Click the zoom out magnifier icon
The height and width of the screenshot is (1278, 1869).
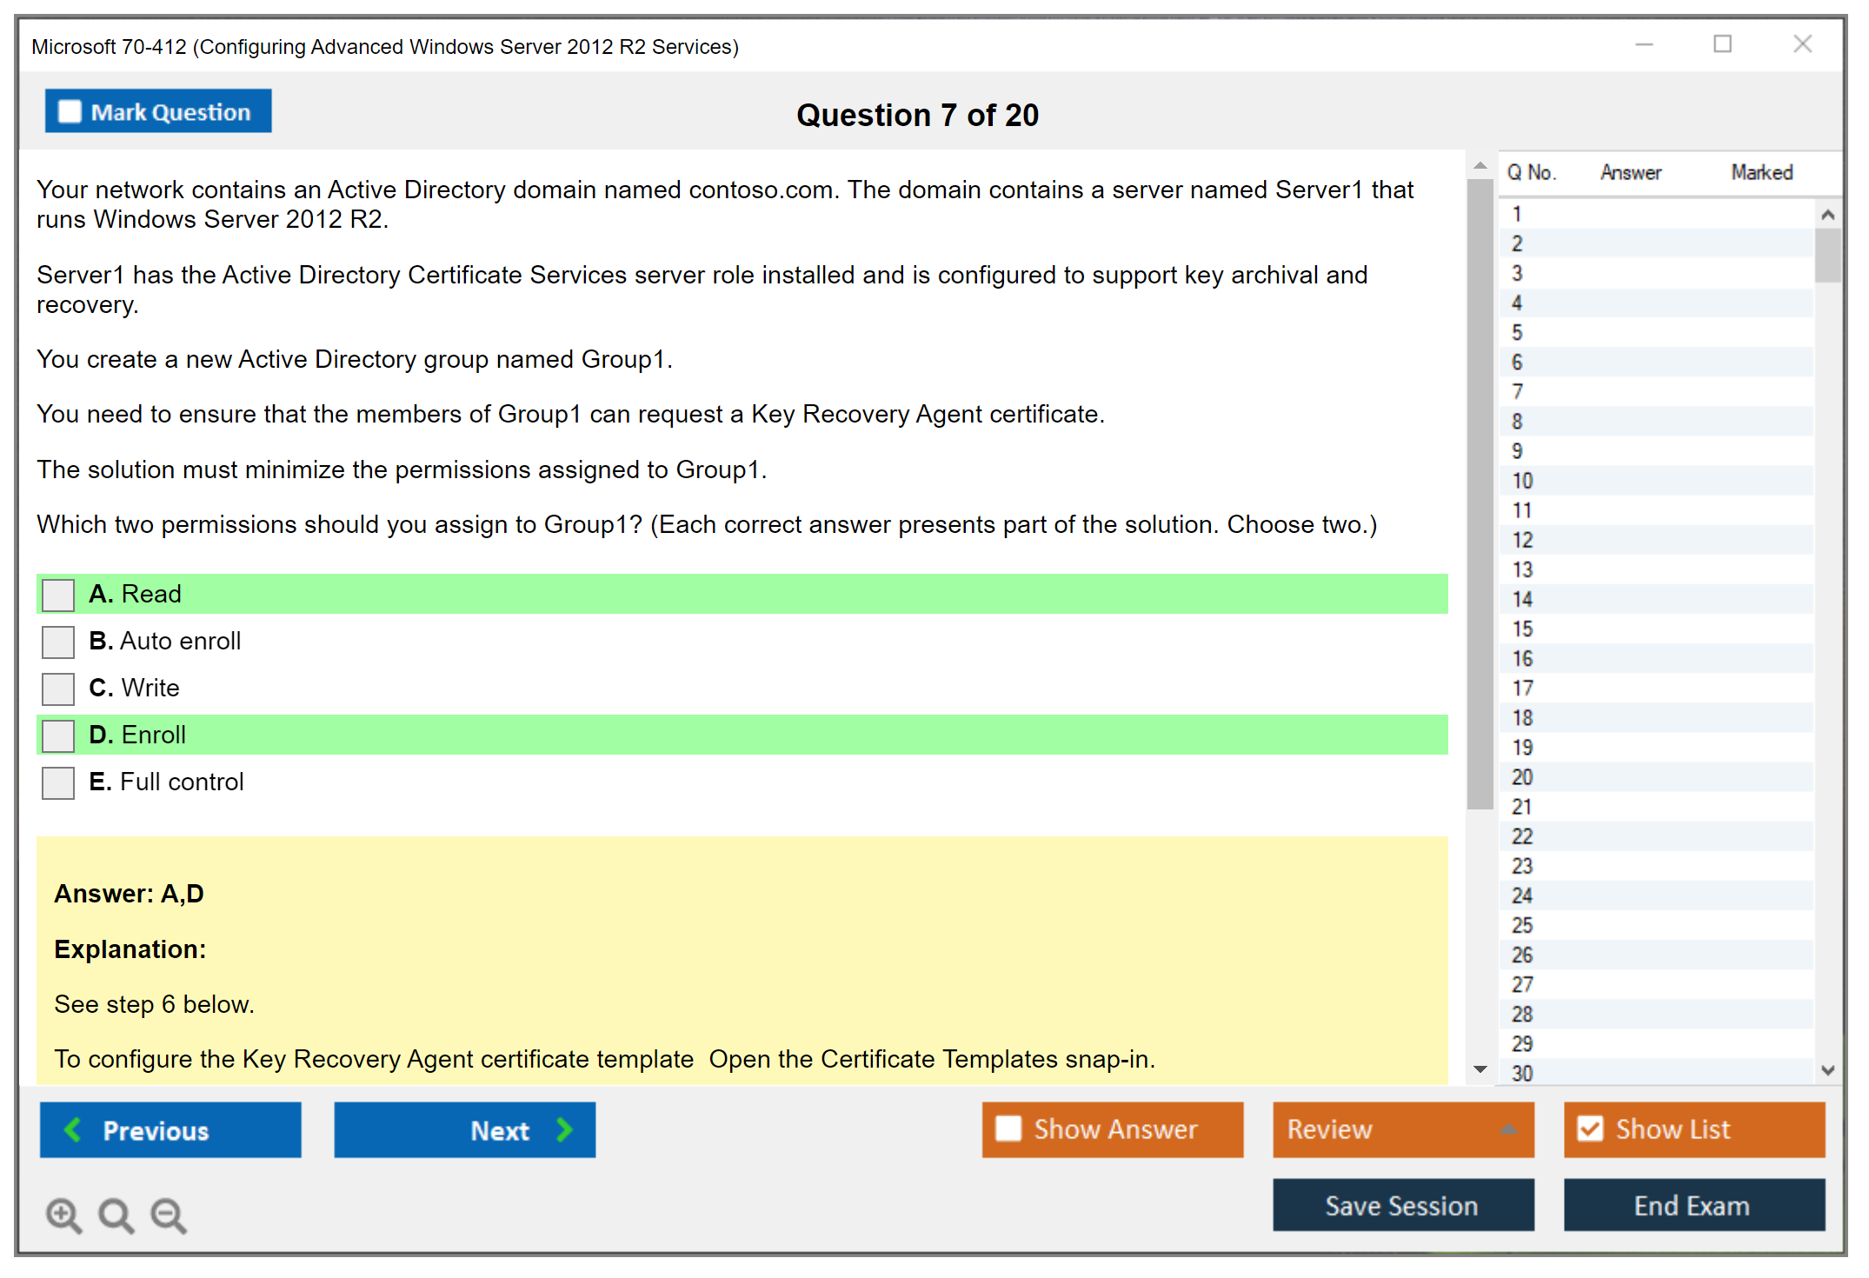pyautogui.click(x=168, y=1215)
